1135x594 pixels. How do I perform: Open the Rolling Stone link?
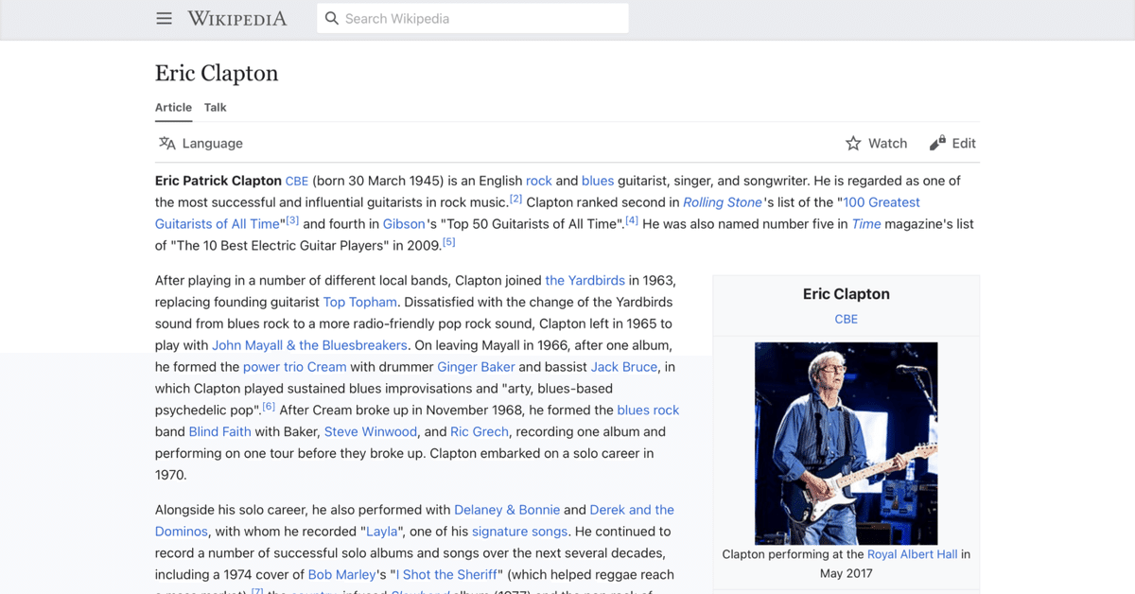723,202
